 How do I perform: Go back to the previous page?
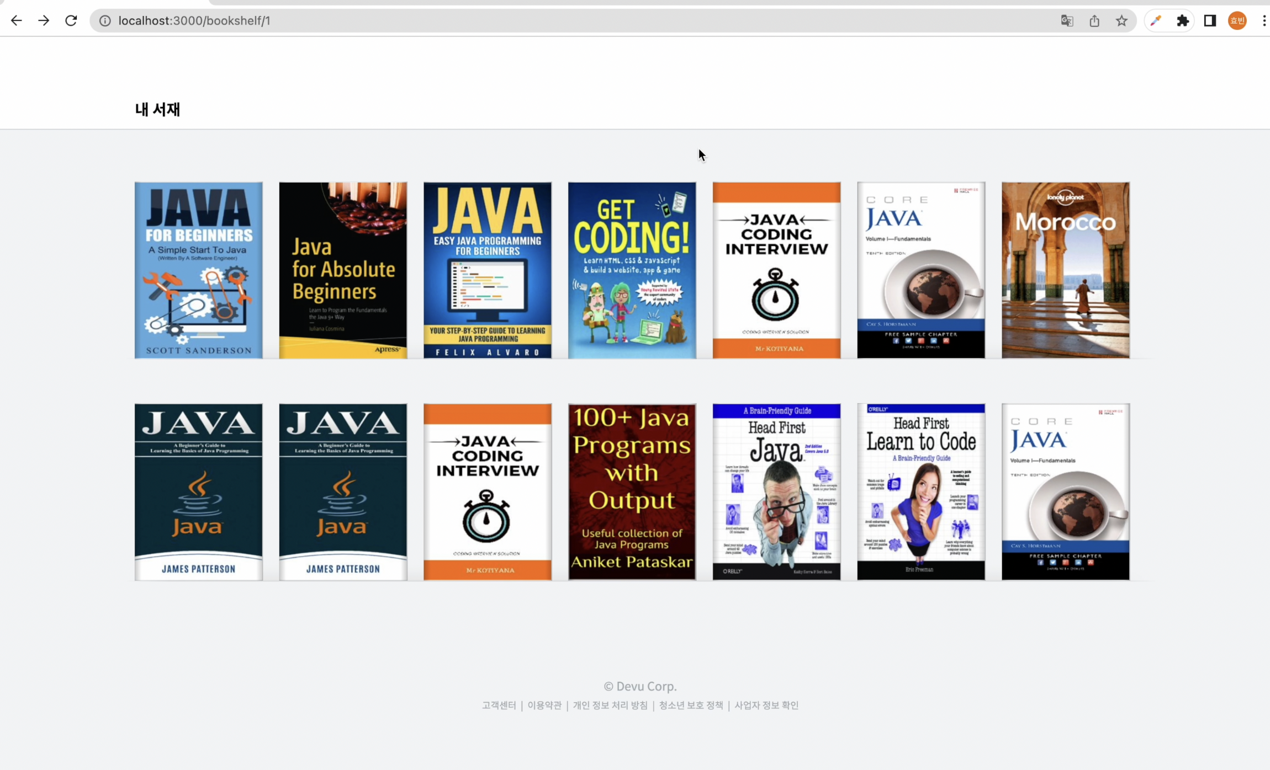pos(17,20)
